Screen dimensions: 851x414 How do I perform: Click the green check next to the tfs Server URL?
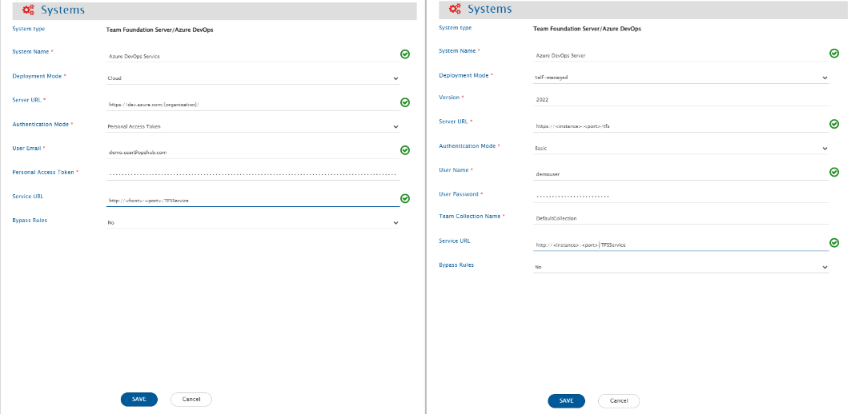click(x=834, y=124)
